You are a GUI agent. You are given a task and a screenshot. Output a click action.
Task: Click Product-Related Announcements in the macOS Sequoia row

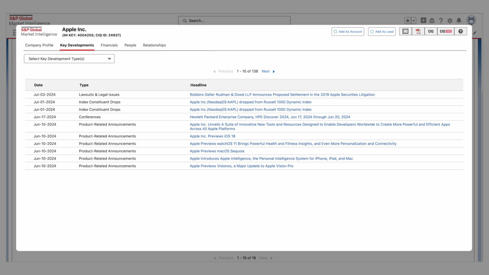click(107, 151)
